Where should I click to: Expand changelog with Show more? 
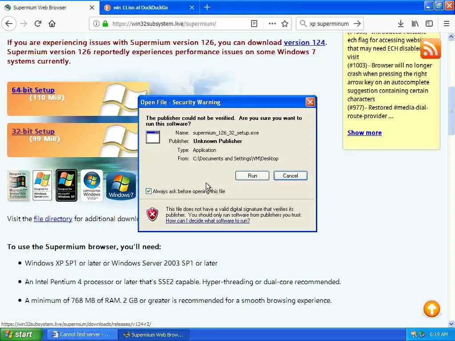click(x=364, y=133)
